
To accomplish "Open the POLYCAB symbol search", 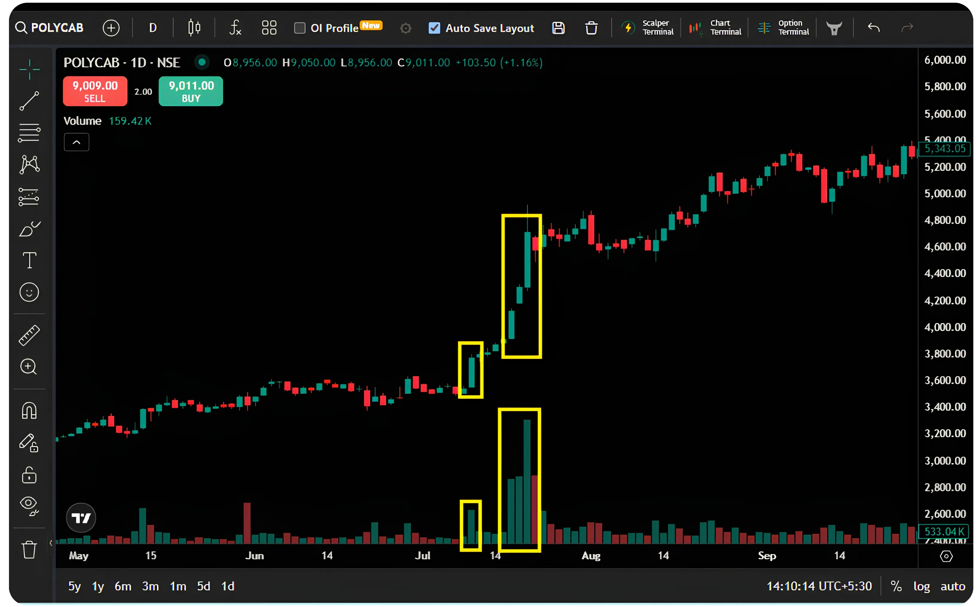I will click(x=49, y=28).
